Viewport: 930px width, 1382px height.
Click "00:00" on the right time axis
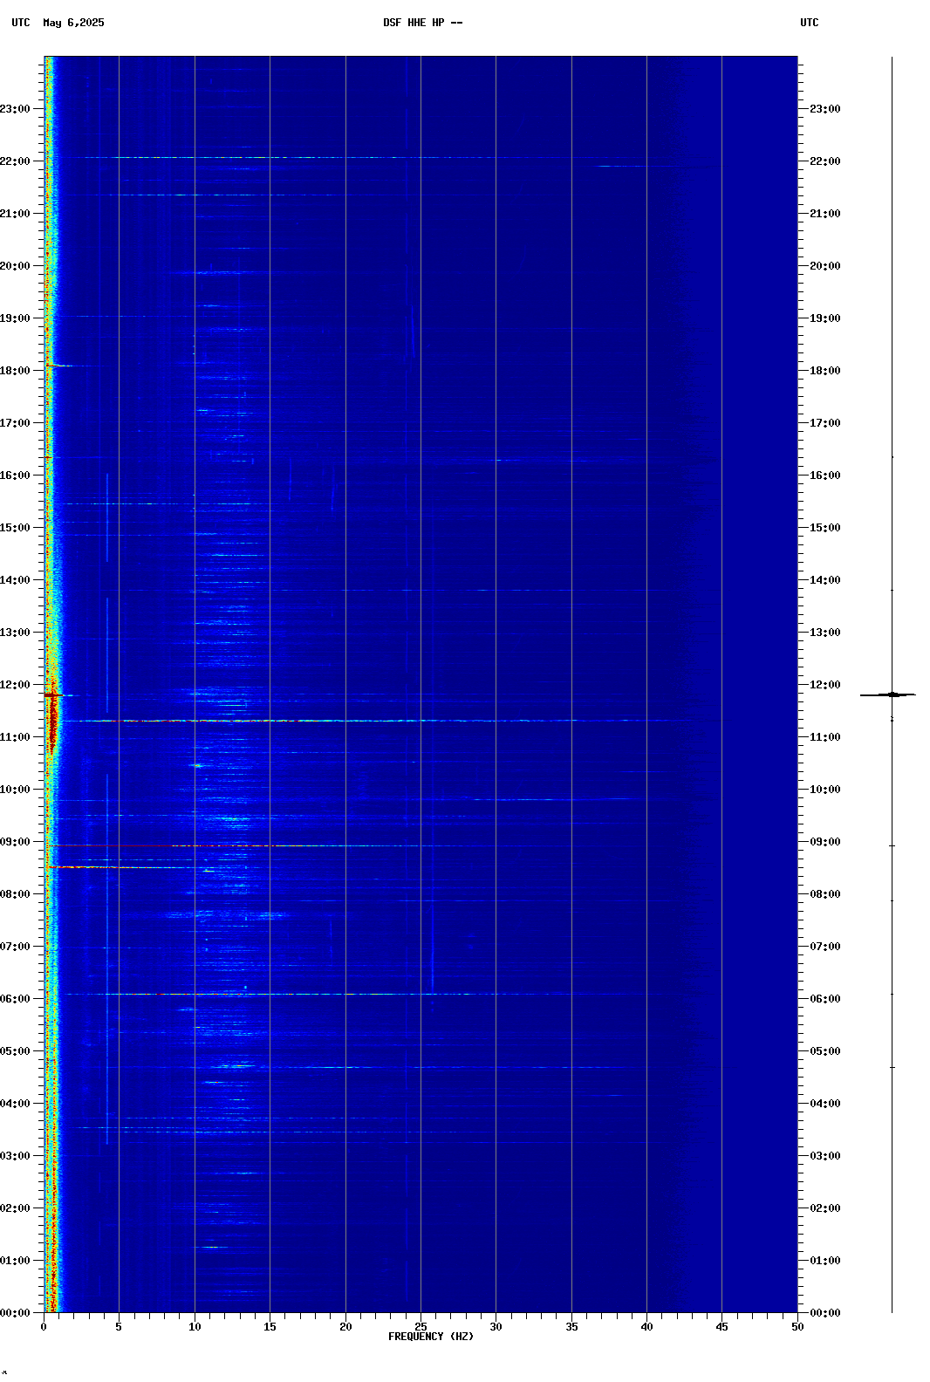point(825,1313)
